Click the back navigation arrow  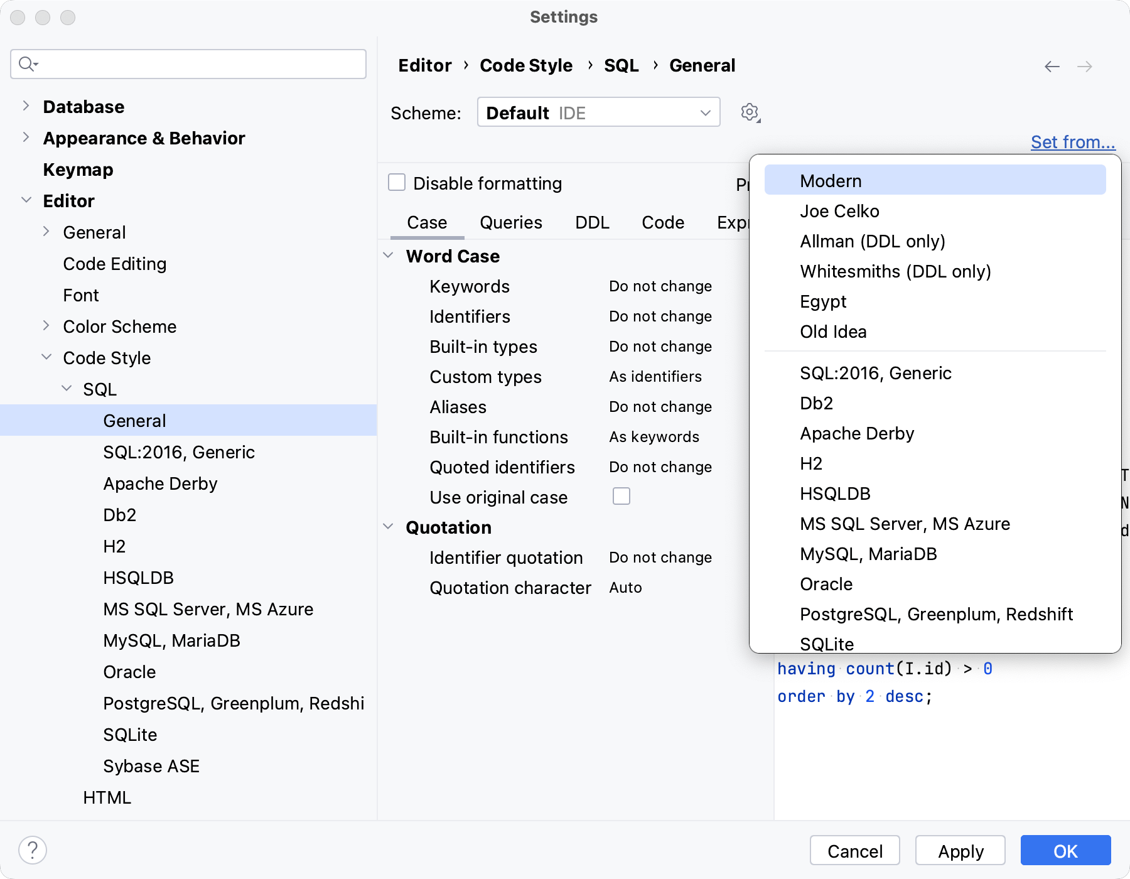point(1052,67)
